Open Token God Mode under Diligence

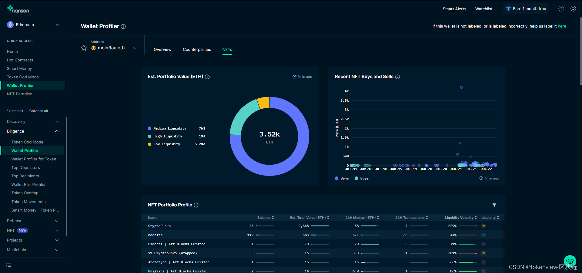[x=27, y=142]
